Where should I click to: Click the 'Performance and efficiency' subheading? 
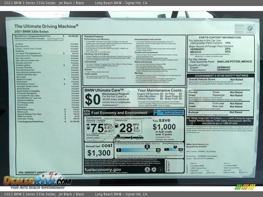click(97, 39)
